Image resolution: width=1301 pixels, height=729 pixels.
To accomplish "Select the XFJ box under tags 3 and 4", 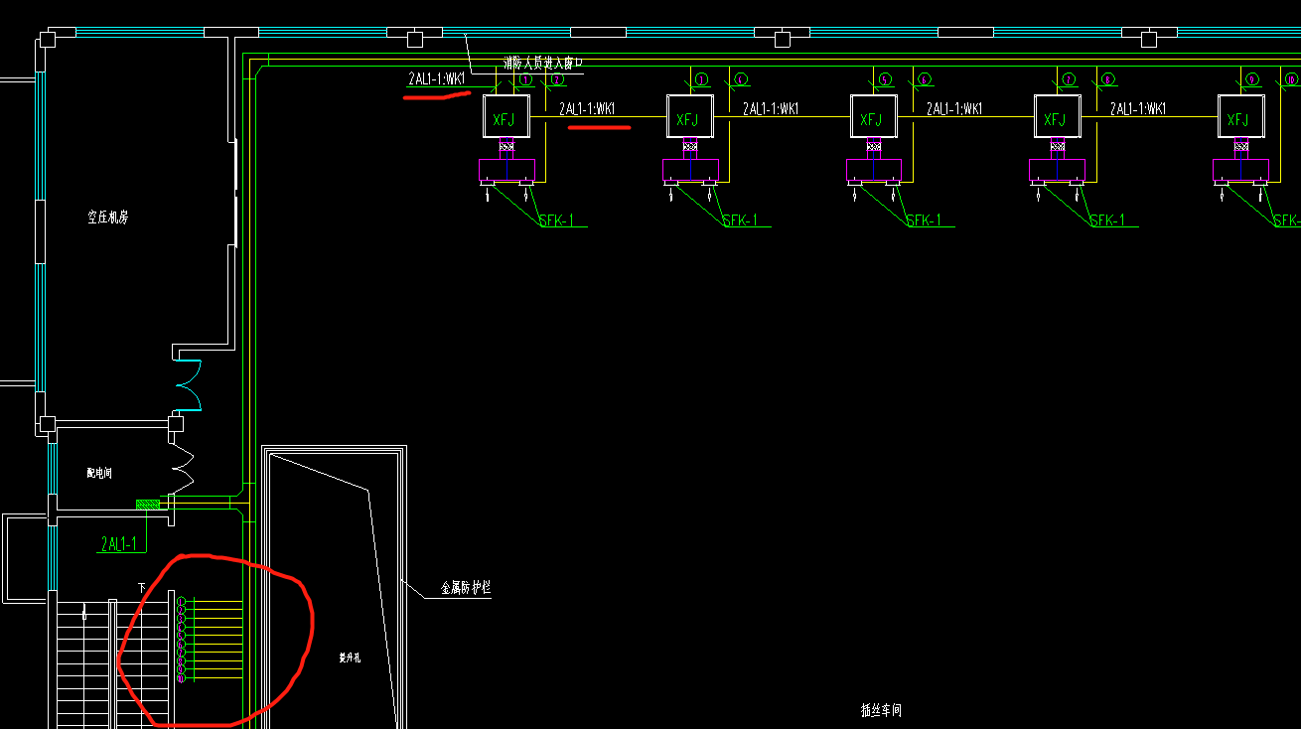I will [x=689, y=116].
